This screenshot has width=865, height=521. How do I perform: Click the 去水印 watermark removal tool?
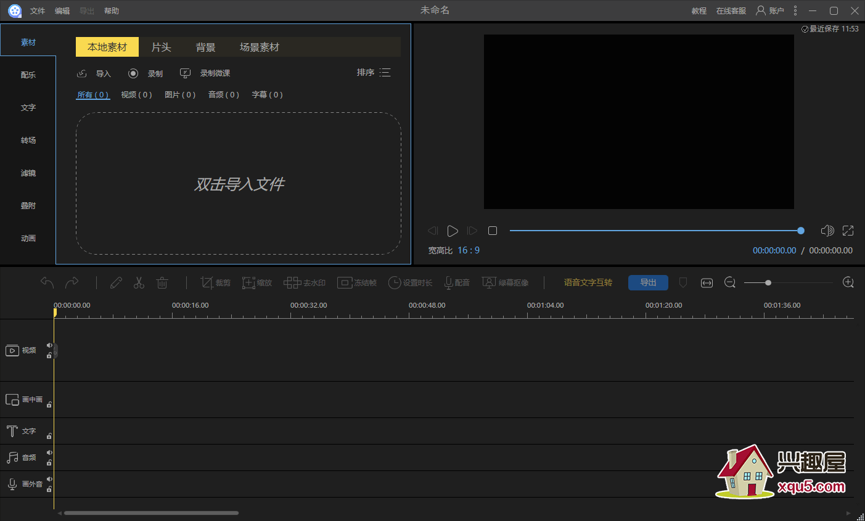pyautogui.click(x=305, y=282)
